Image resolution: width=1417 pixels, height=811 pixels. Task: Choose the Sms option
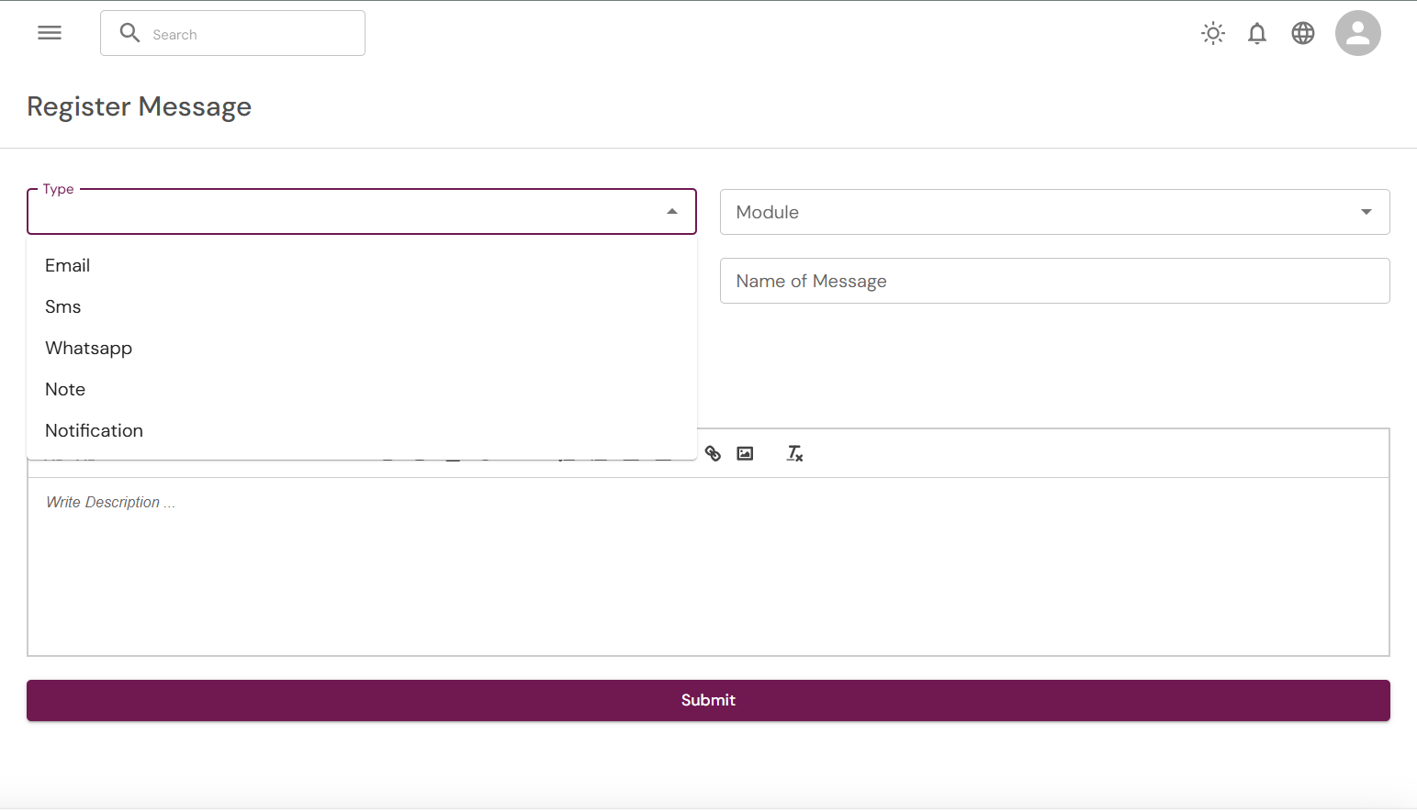pyautogui.click(x=63, y=306)
